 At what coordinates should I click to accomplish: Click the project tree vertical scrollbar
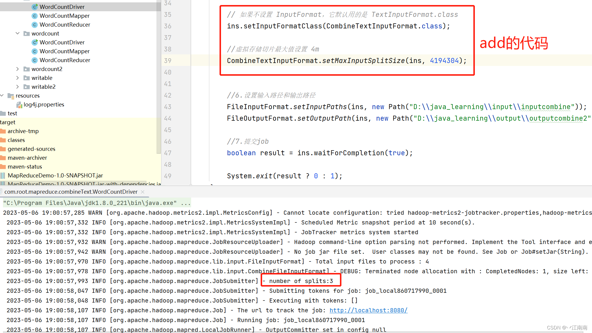(159, 77)
